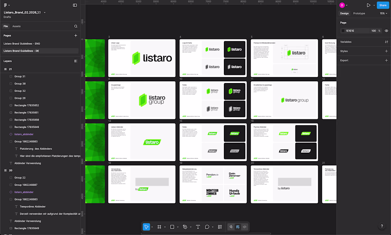Click the page color swatch 1E1E1E
The width and height of the screenshot is (391, 235).
(x=343, y=31)
